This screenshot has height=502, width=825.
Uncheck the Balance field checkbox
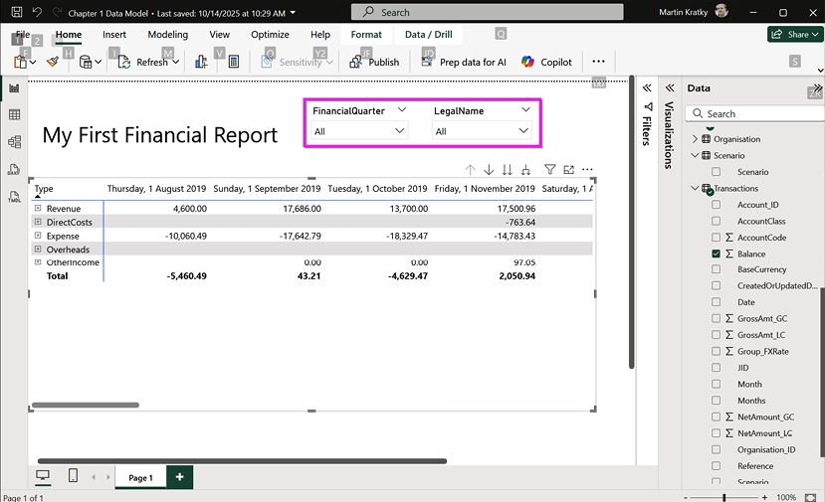717,254
